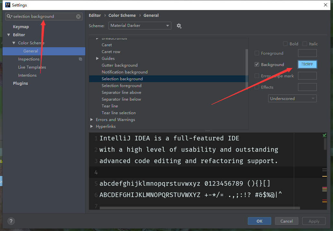
Task: Select the Separator line below item
Action: click(121, 99)
